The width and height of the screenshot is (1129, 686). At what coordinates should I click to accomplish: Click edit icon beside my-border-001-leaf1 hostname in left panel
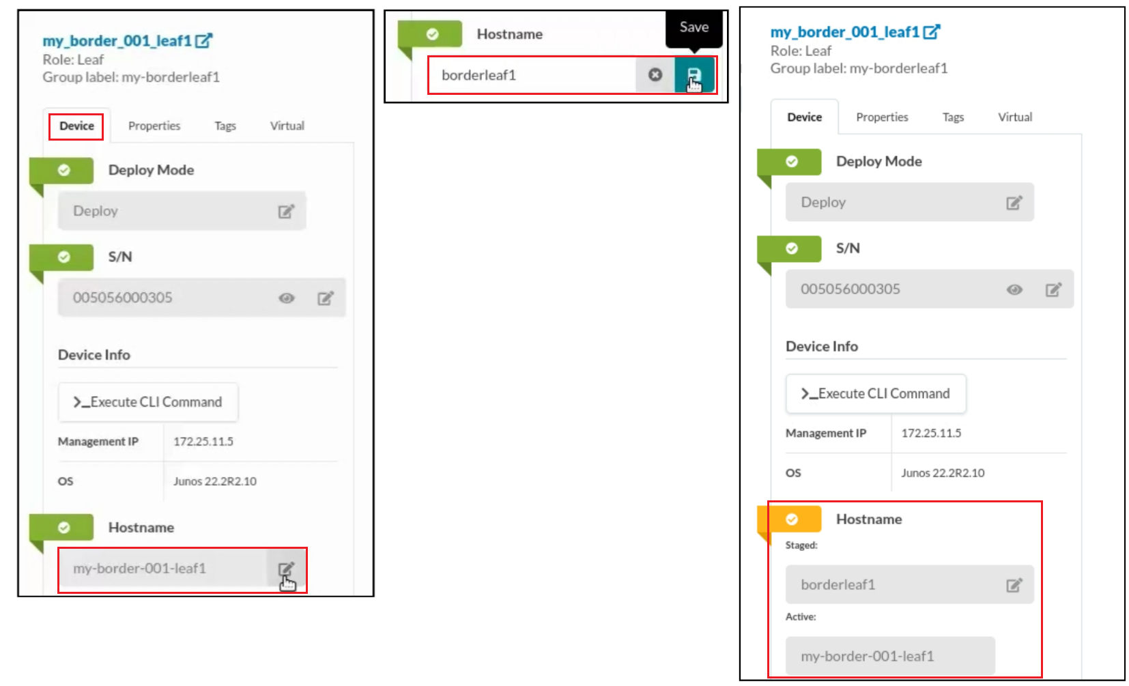click(x=285, y=569)
